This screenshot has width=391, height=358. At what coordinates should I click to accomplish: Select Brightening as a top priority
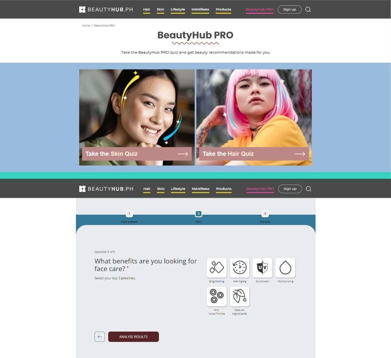[216, 267]
